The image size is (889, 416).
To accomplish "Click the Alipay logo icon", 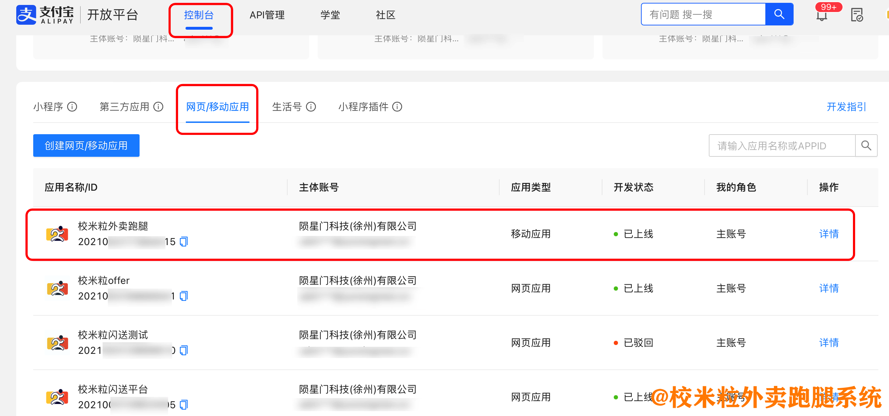I will pyautogui.click(x=26, y=15).
